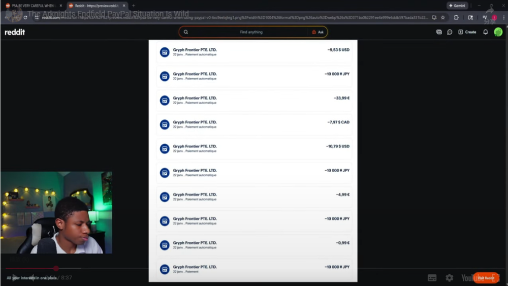Click the reddit logo
Image resolution: width=508 pixels, height=286 pixels.
coord(15,32)
